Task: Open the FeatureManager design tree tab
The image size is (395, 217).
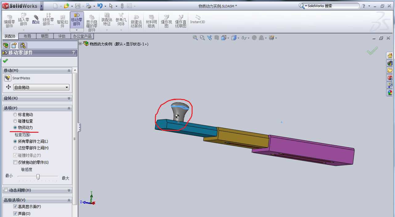Action: [x=6, y=45]
